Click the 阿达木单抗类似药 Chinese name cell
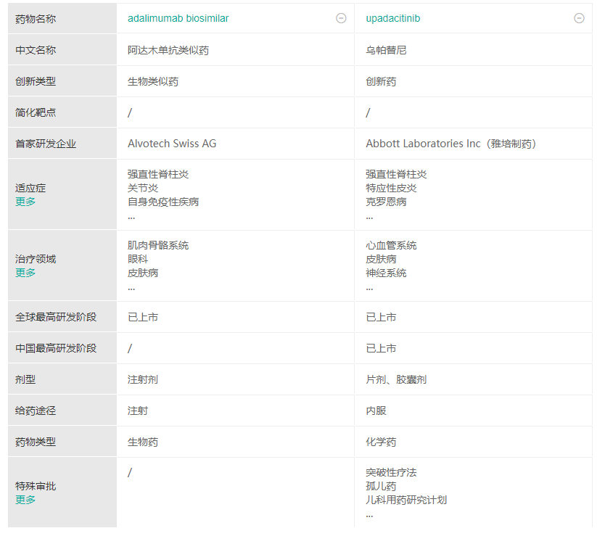Viewport: 597px width, 536px height. click(168, 51)
